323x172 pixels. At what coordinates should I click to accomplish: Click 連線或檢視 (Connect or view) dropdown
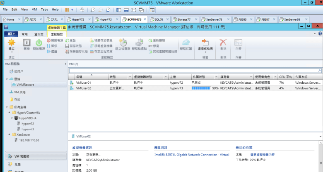(x=205, y=44)
